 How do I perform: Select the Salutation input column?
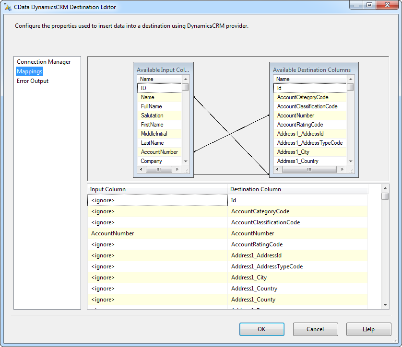point(158,115)
